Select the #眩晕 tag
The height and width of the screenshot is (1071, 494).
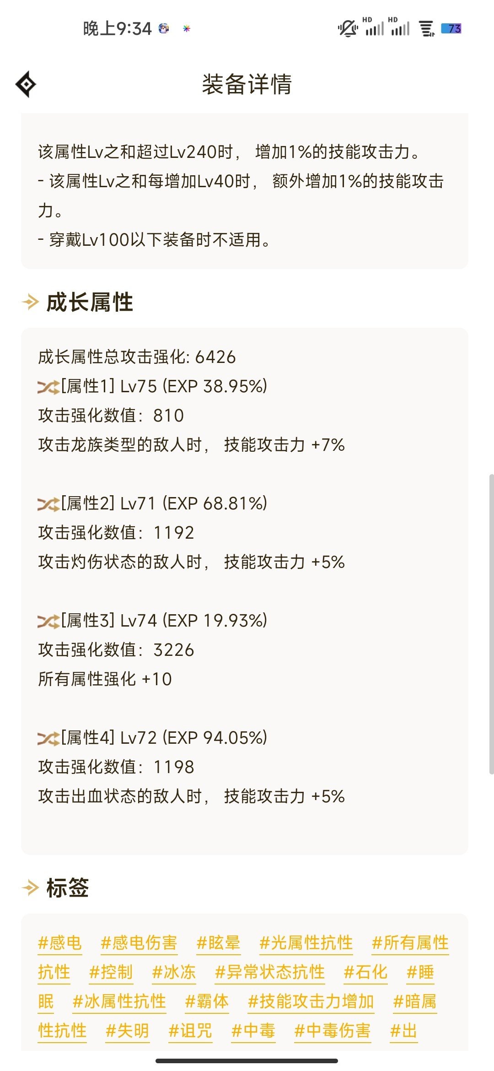click(219, 943)
